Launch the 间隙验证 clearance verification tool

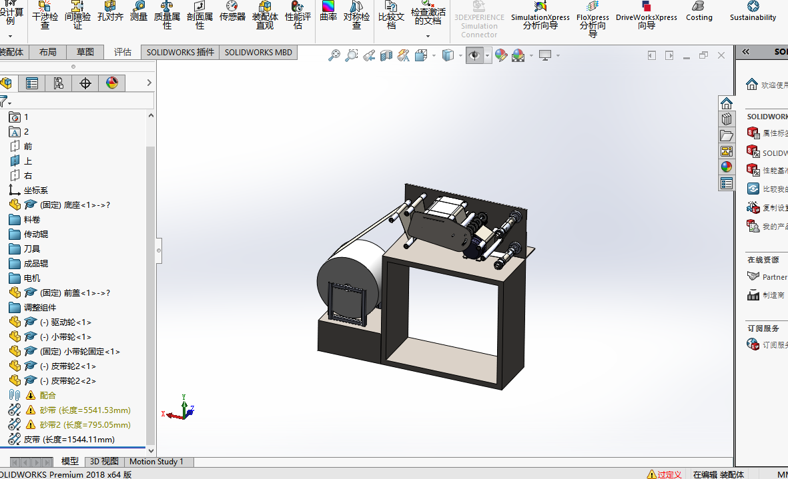pyautogui.click(x=77, y=15)
